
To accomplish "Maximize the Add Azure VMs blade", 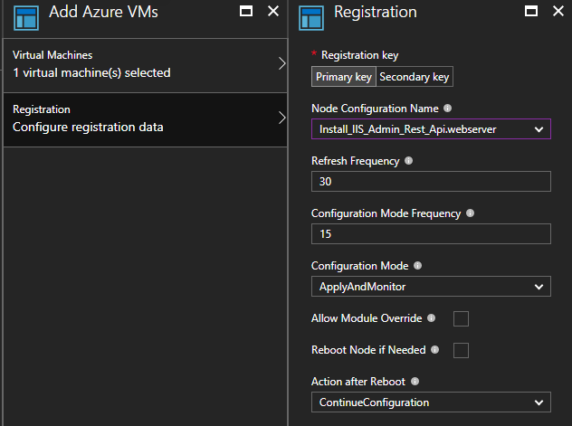I will point(246,12).
